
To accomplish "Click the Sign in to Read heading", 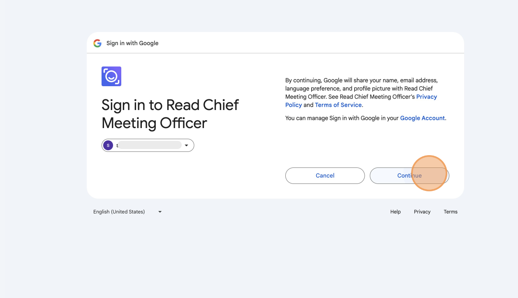I will point(146,105).
